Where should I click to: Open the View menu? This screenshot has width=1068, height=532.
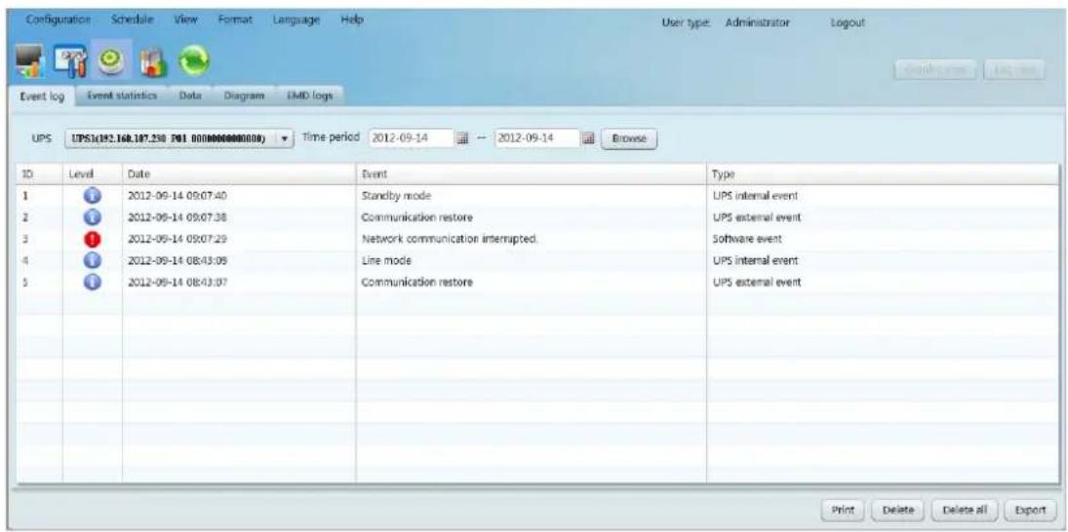click(186, 21)
